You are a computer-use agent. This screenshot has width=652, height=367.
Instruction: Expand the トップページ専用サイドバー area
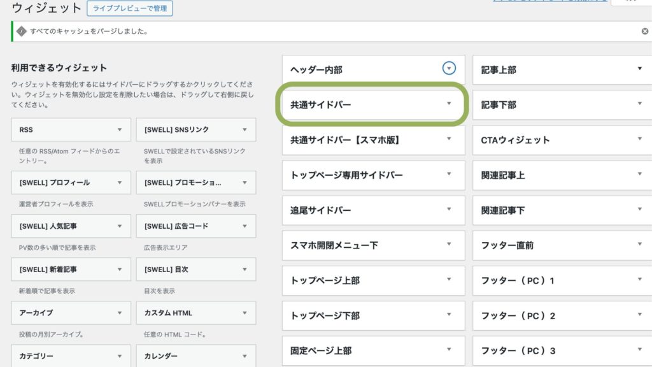pos(448,175)
